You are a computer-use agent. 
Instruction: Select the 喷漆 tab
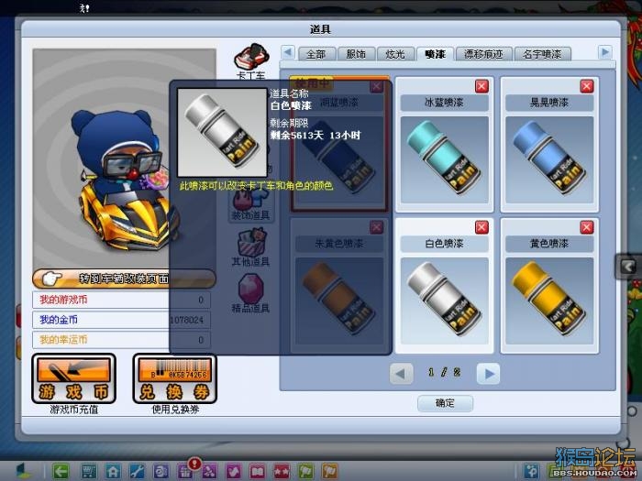(x=435, y=54)
